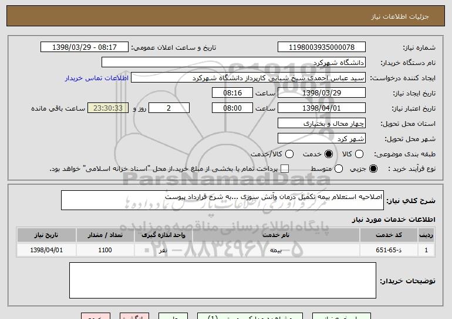The image size is (452, 319).
Task: Click the نام دستگاه خریدار field
Action: tap(234, 63)
